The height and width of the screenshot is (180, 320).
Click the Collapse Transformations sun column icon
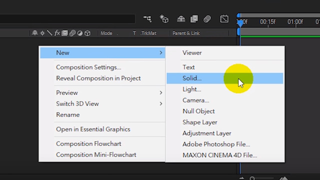[42, 33]
